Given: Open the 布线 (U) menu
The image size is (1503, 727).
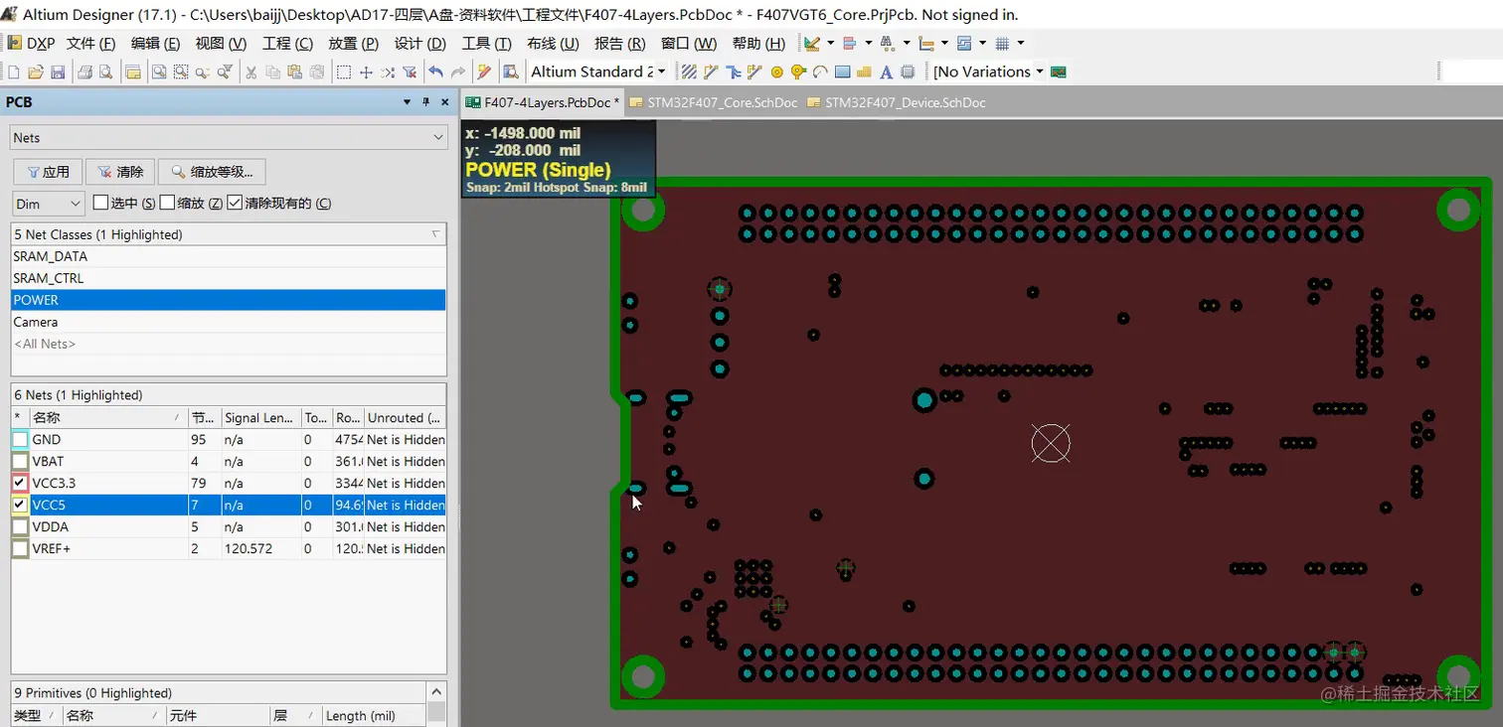Looking at the screenshot, I should (553, 44).
